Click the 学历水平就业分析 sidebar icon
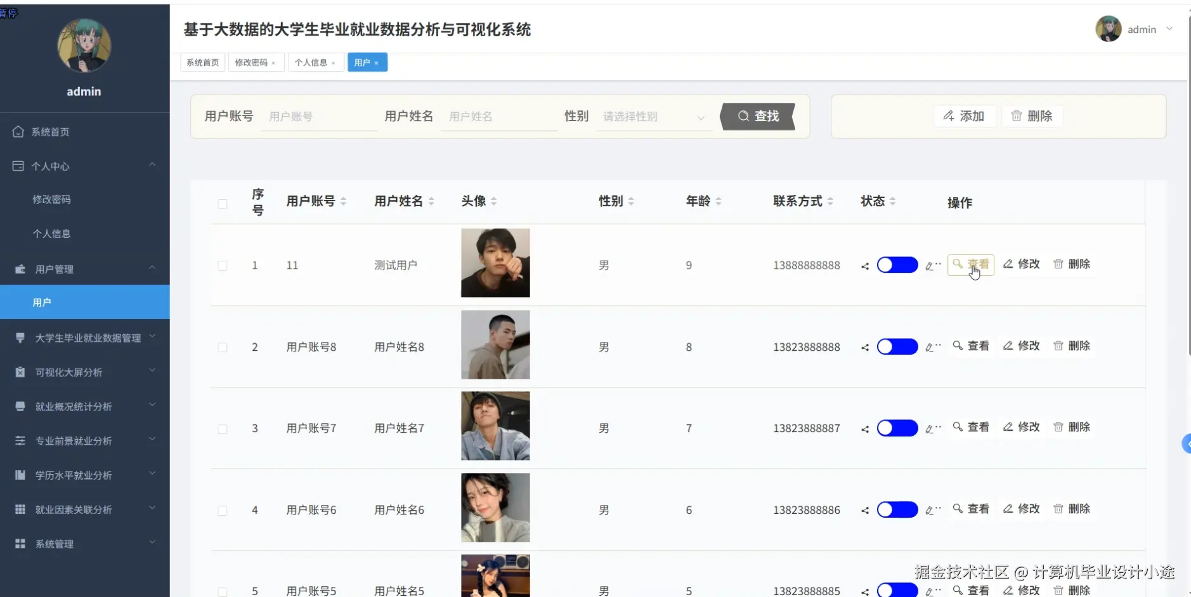1191x597 pixels. (x=20, y=475)
